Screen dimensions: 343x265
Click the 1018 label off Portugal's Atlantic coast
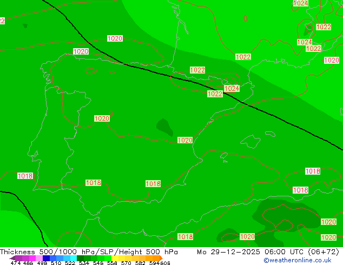coord(25,176)
